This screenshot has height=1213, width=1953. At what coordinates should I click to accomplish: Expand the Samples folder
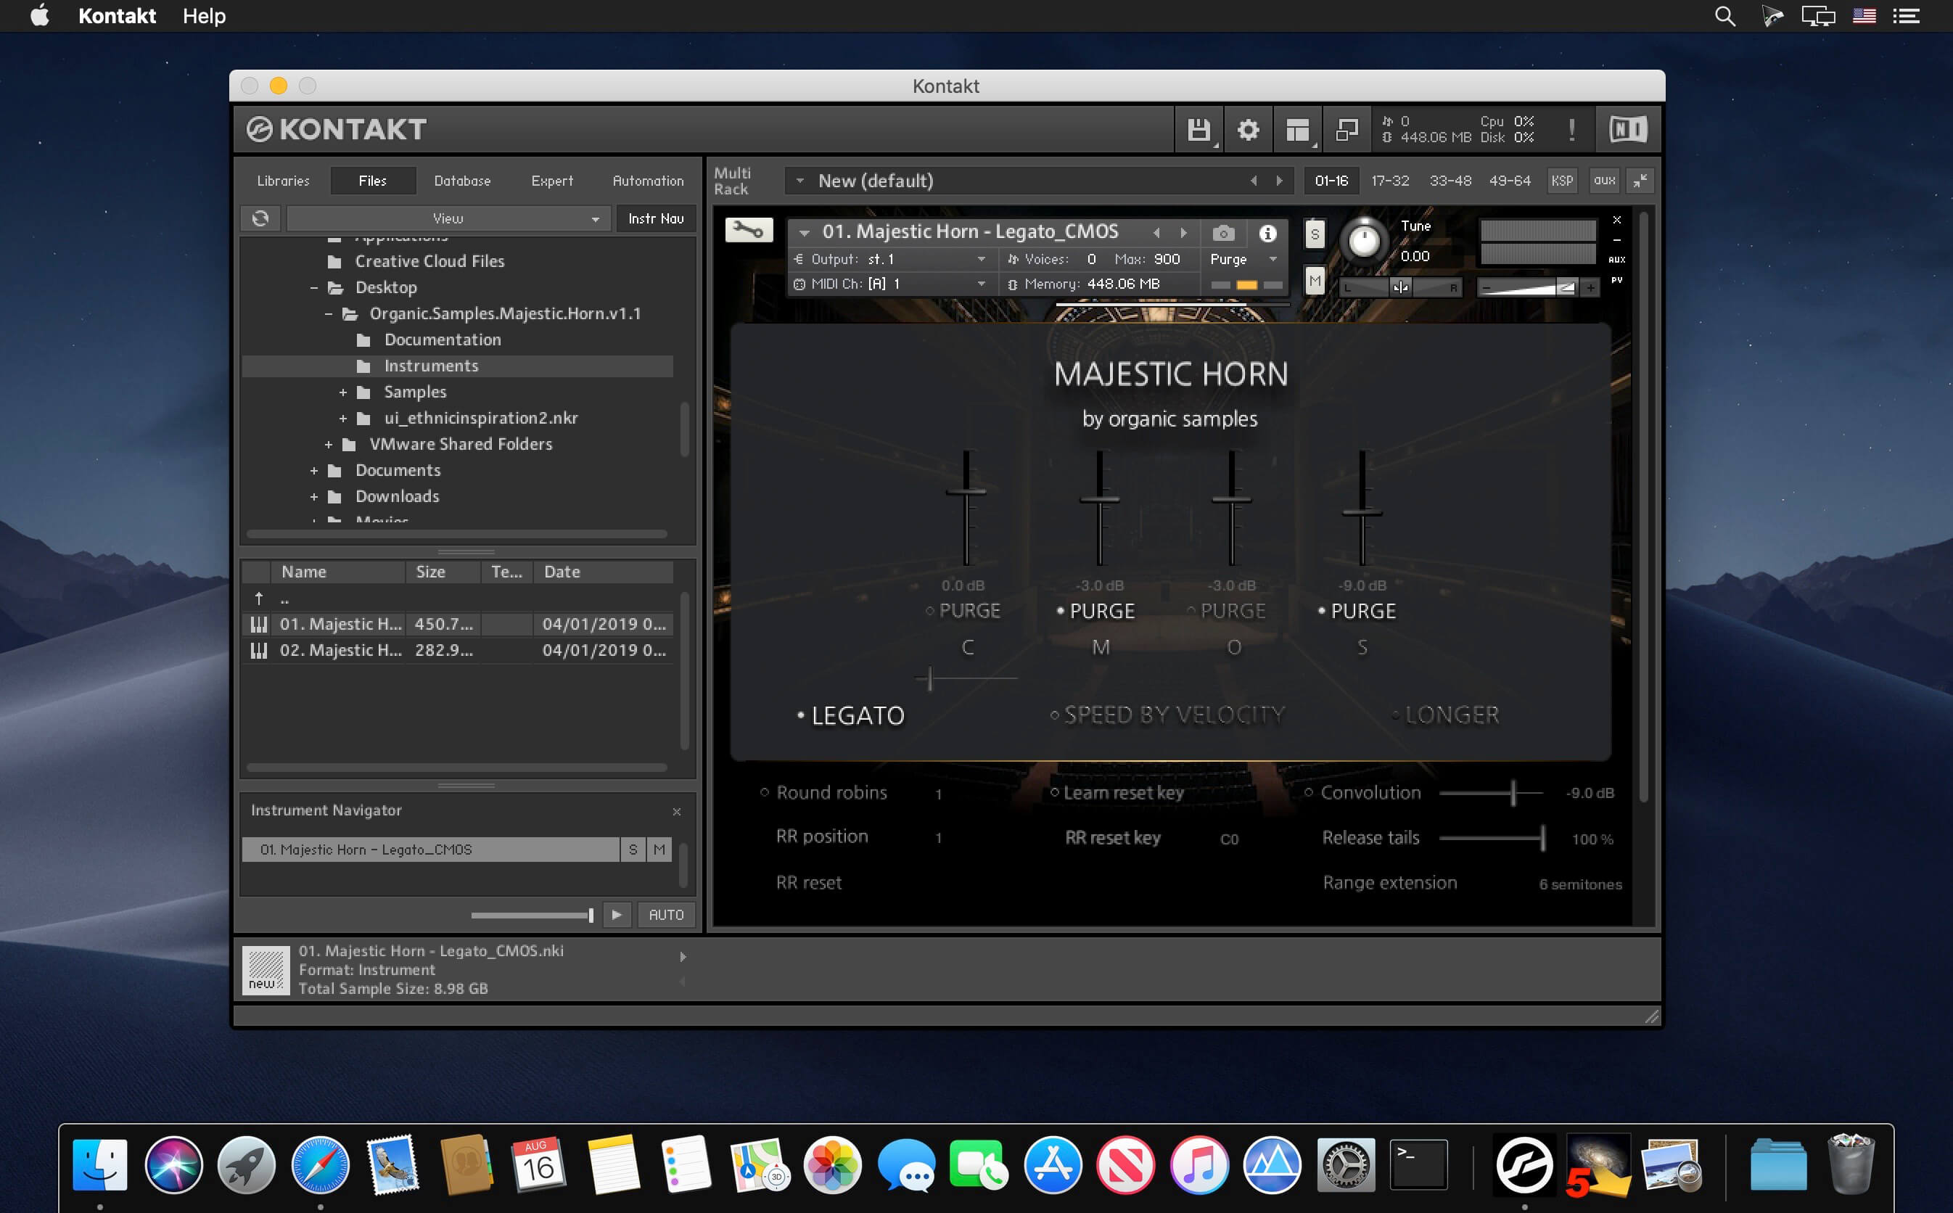coord(342,392)
